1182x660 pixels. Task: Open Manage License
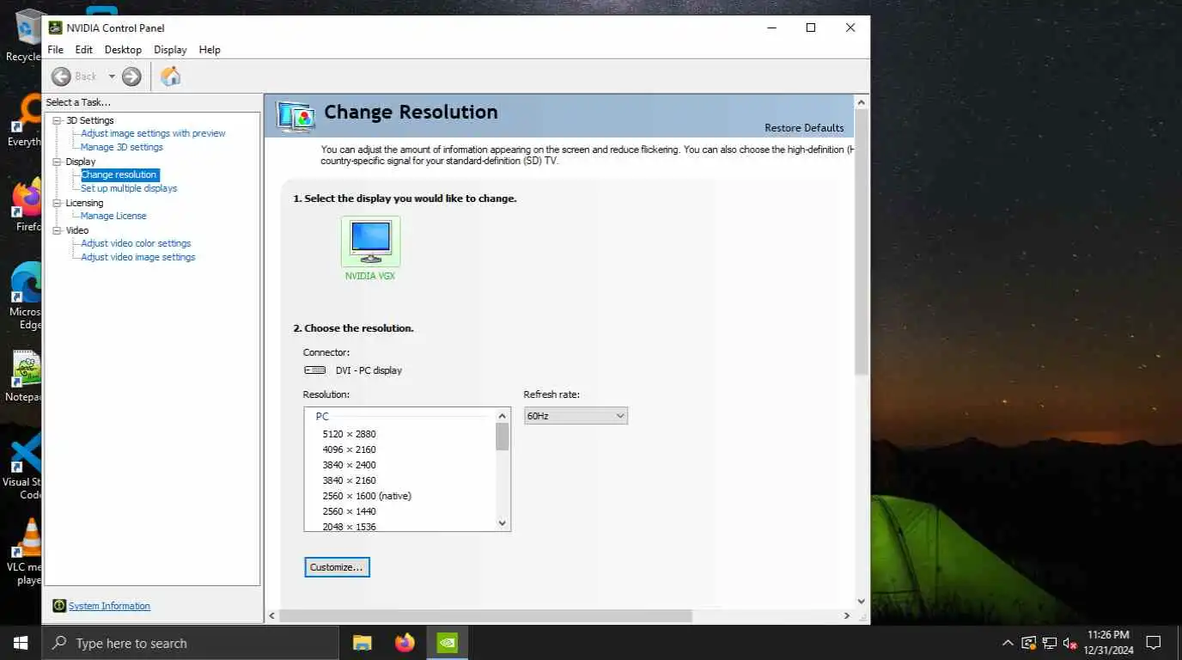pyautogui.click(x=113, y=216)
